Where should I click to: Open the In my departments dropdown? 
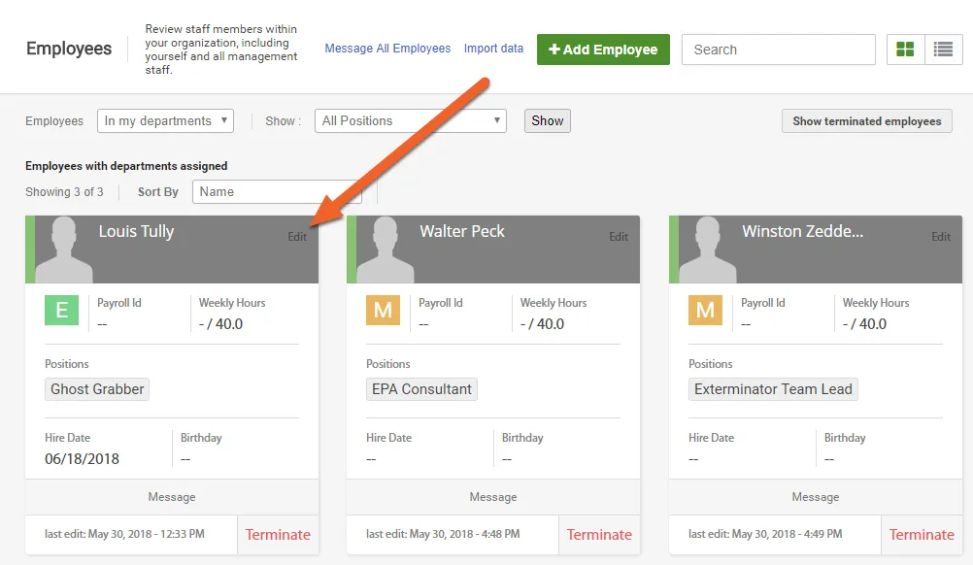tap(165, 121)
